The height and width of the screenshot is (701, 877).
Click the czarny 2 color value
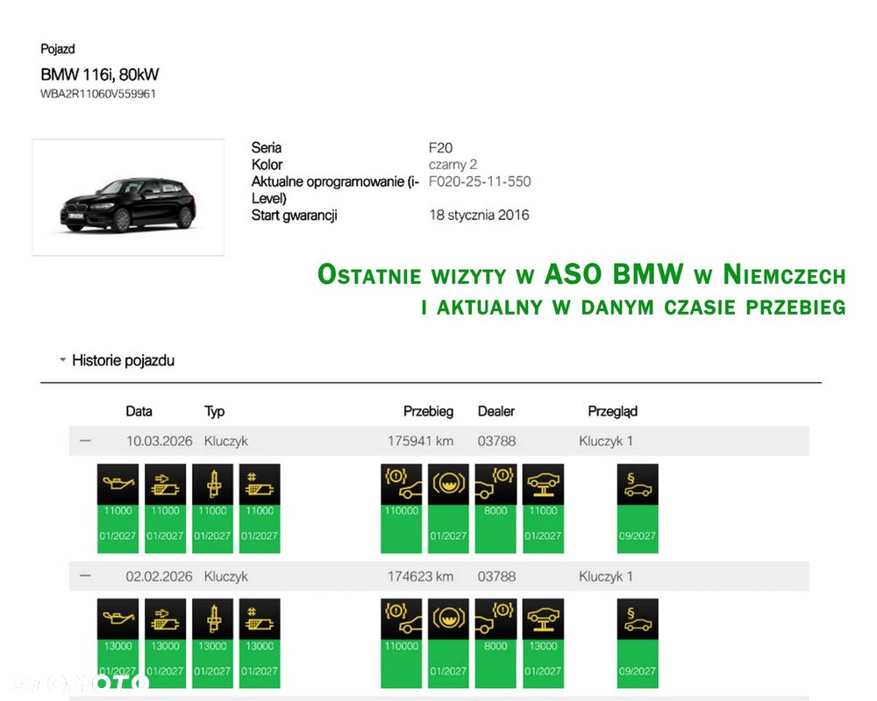[x=453, y=165]
